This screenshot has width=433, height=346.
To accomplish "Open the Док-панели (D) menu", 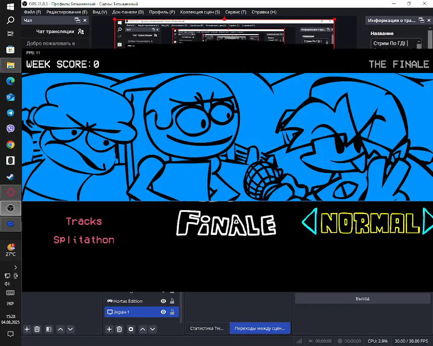I will click(128, 12).
